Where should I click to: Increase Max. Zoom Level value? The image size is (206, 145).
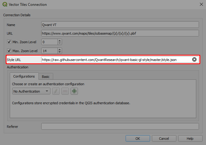pyautogui.click(x=60, y=49)
